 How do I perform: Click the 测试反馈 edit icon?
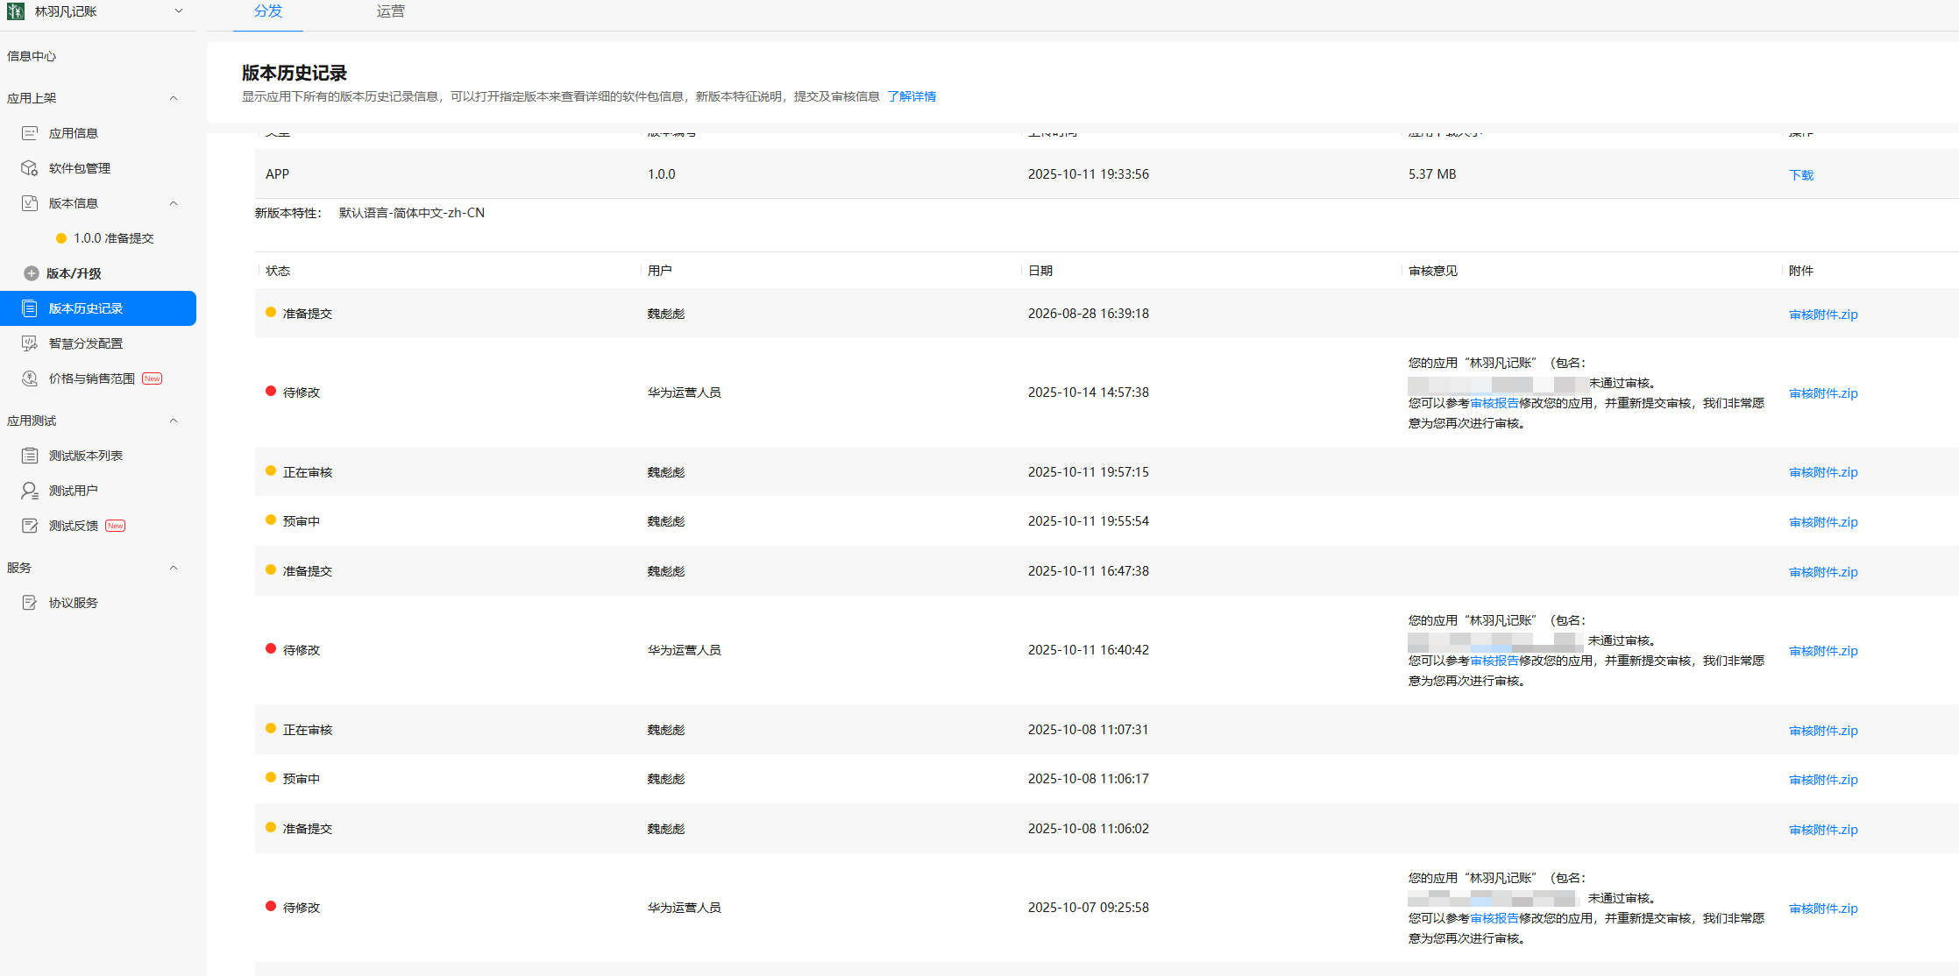pyautogui.click(x=30, y=526)
